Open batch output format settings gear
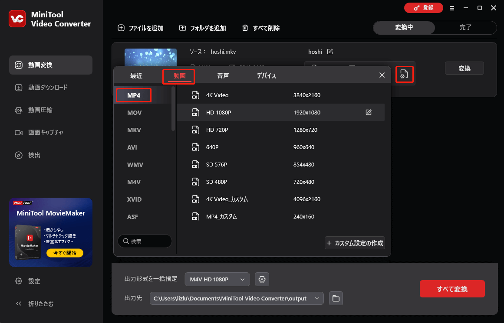Screen dimensions: 504x323 pyautogui.click(x=262, y=279)
